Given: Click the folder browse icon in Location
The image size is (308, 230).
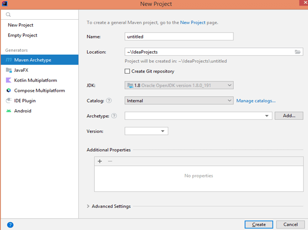Looking at the screenshot, I should click(x=298, y=52).
